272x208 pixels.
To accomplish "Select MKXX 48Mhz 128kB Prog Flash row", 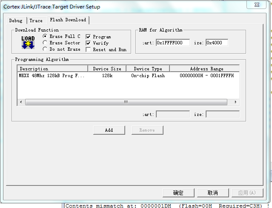I will coord(128,75).
